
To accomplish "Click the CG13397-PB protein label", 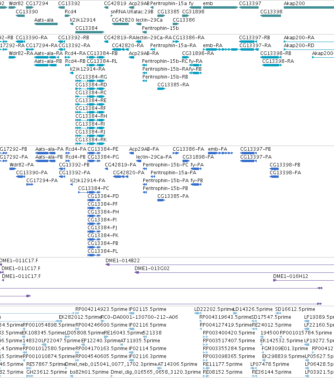I will (x=256, y=149).
